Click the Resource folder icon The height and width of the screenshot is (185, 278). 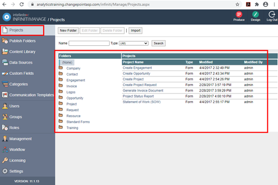tap(61, 115)
